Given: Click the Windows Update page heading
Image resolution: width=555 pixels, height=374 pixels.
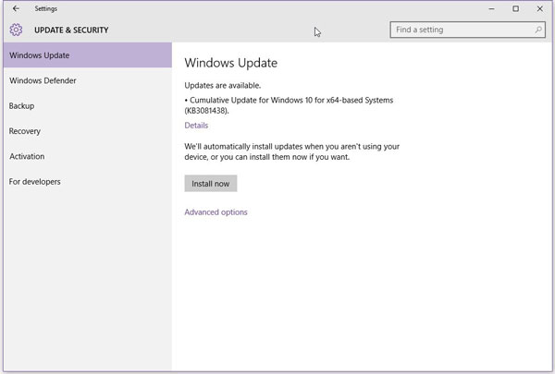Looking at the screenshot, I should point(230,63).
